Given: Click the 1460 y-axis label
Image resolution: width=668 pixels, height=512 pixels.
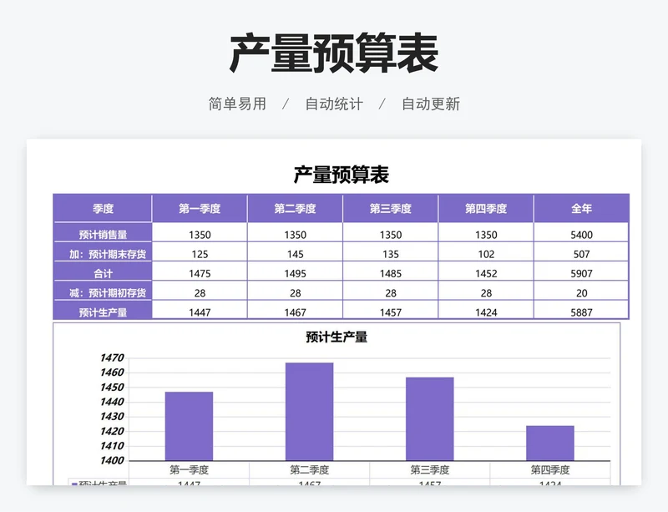Looking at the screenshot, I should point(112,373).
